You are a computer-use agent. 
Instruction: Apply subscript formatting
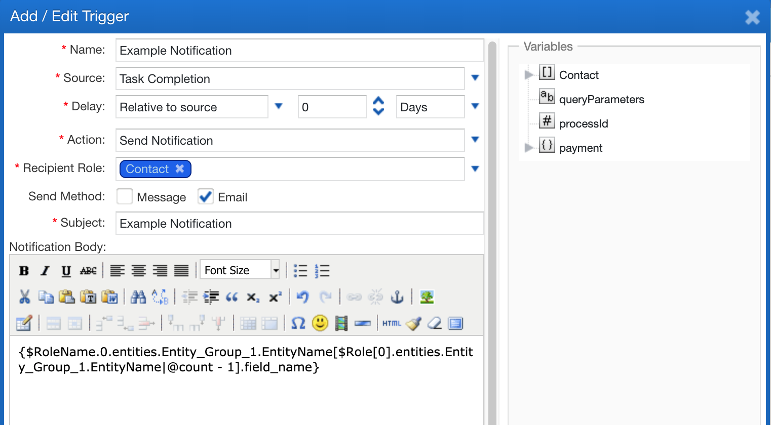click(253, 297)
